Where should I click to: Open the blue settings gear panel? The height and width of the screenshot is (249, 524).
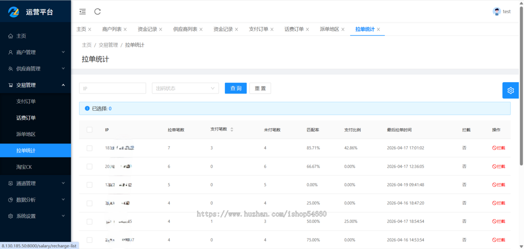pyautogui.click(x=510, y=90)
